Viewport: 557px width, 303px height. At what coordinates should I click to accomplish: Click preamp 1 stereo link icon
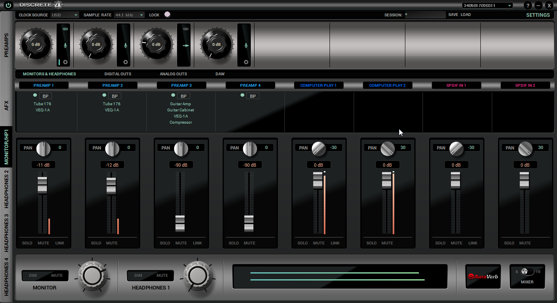coord(65,29)
